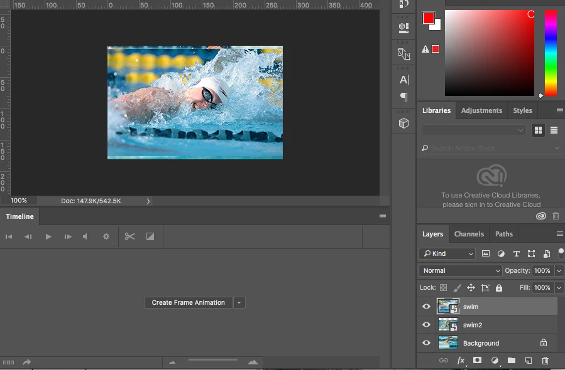Click the Libraries panel trash icon

[x=556, y=216]
